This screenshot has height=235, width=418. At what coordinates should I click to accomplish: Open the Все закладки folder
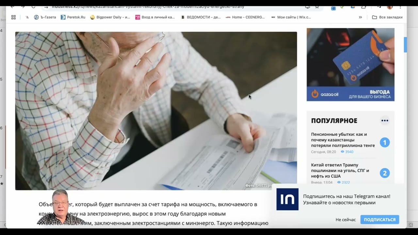[387, 17]
